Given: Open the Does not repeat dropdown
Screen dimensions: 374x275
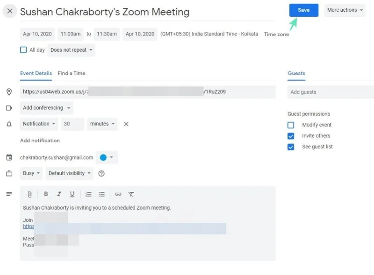Looking at the screenshot, I should tap(71, 50).
